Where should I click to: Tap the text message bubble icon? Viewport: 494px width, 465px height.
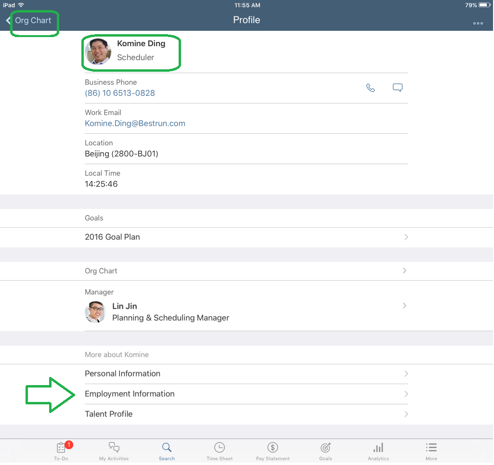click(398, 88)
